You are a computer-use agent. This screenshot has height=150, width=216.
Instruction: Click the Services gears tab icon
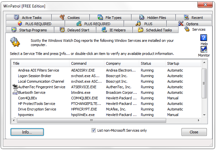[x=187, y=29]
